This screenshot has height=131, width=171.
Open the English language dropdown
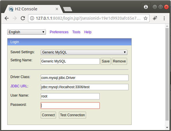27,32
